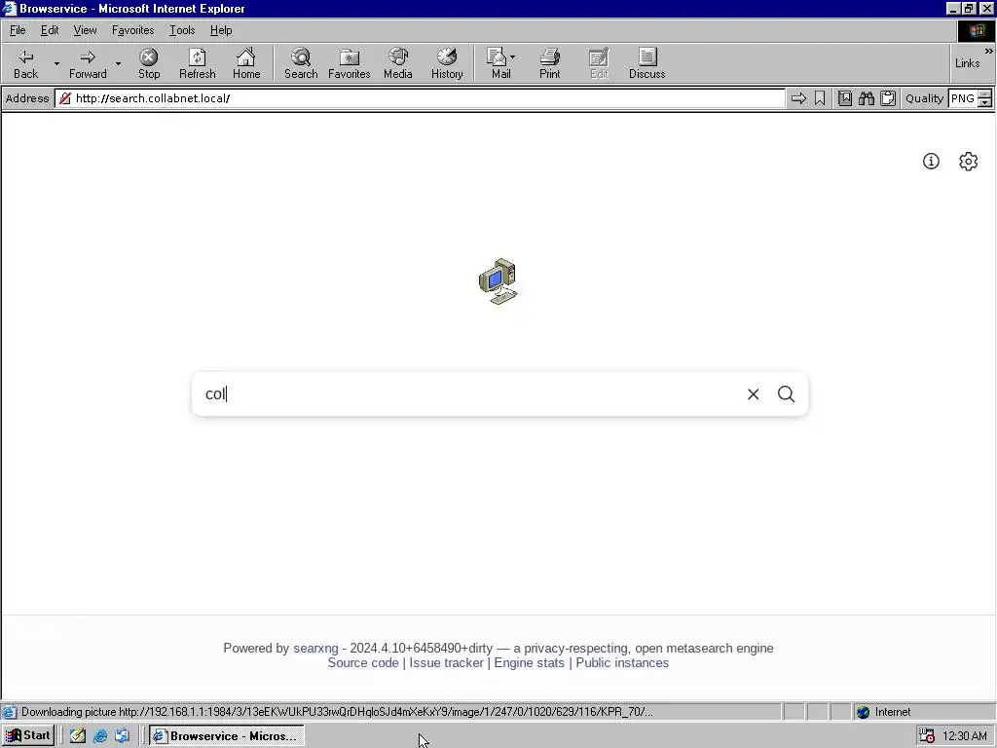Image resolution: width=997 pixels, height=748 pixels.
Task: Open searxng preferences gear icon
Action: (968, 162)
